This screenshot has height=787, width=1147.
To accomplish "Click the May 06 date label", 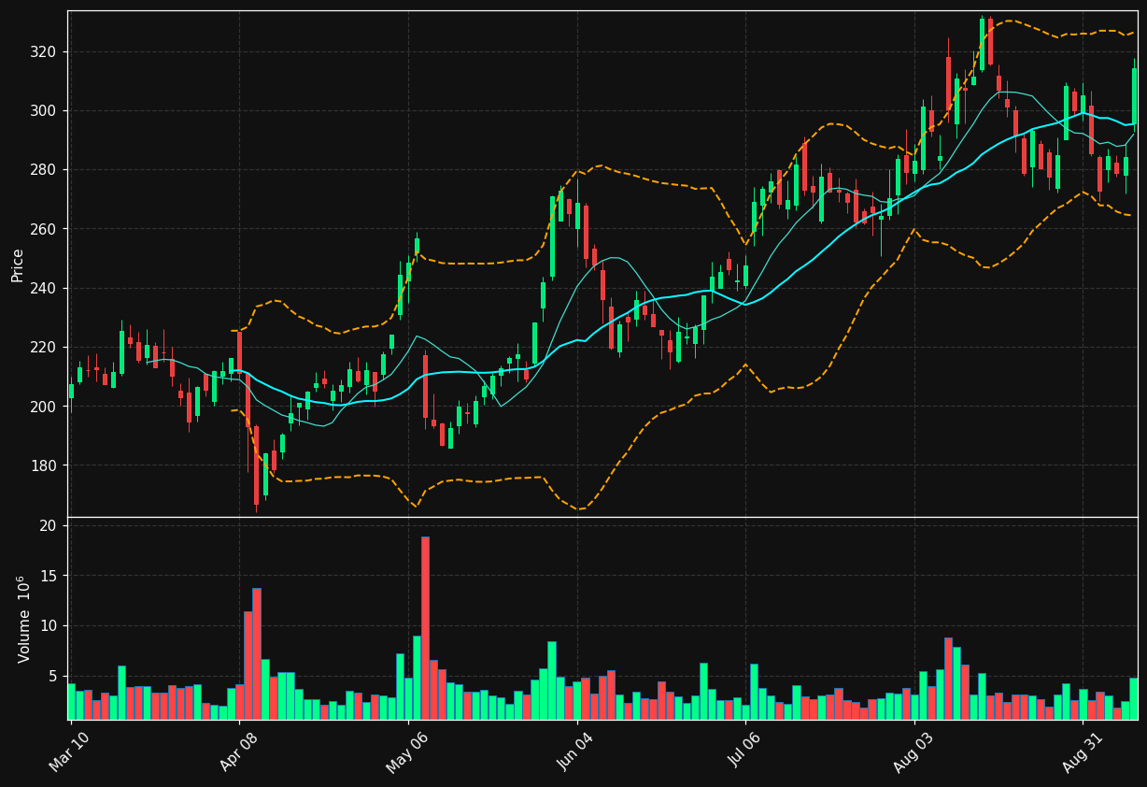I will (406, 751).
